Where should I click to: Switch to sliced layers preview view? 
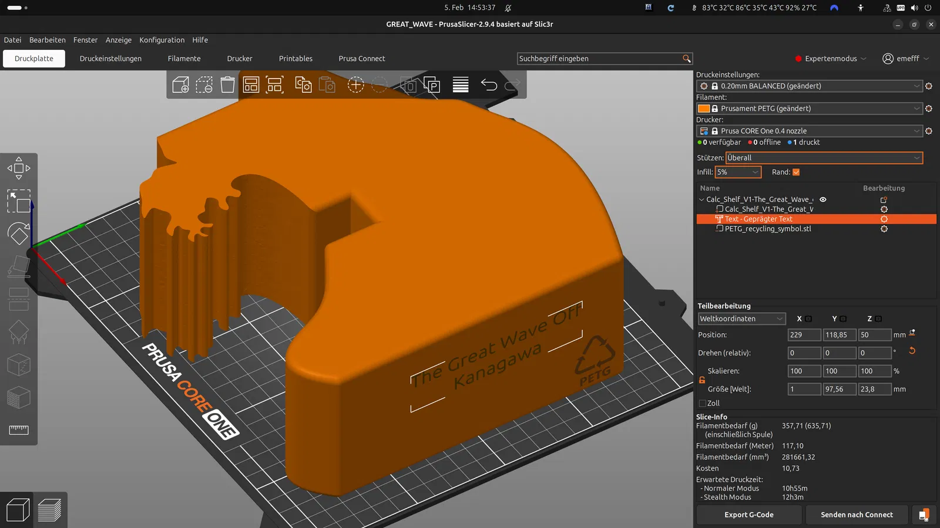click(x=49, y=510)
